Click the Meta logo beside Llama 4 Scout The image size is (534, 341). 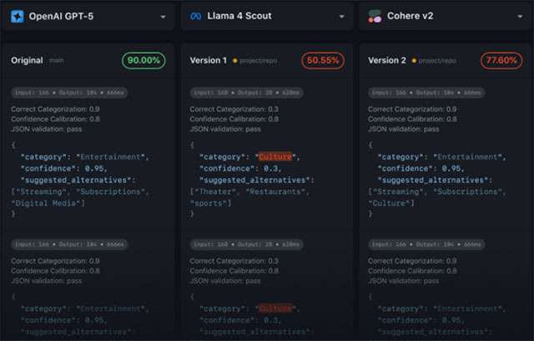tap(196, 16)
